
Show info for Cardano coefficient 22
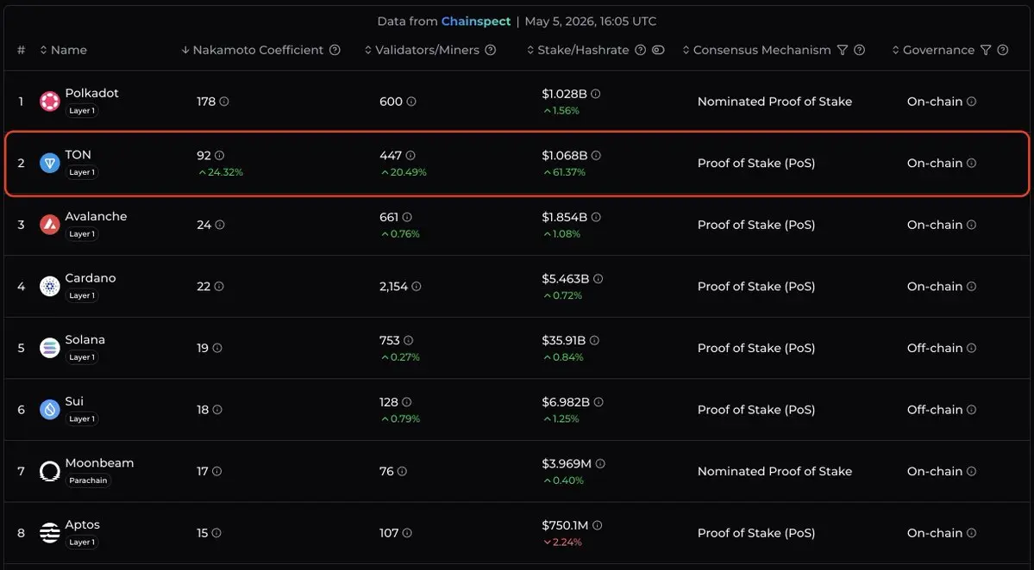coord(219,287)
